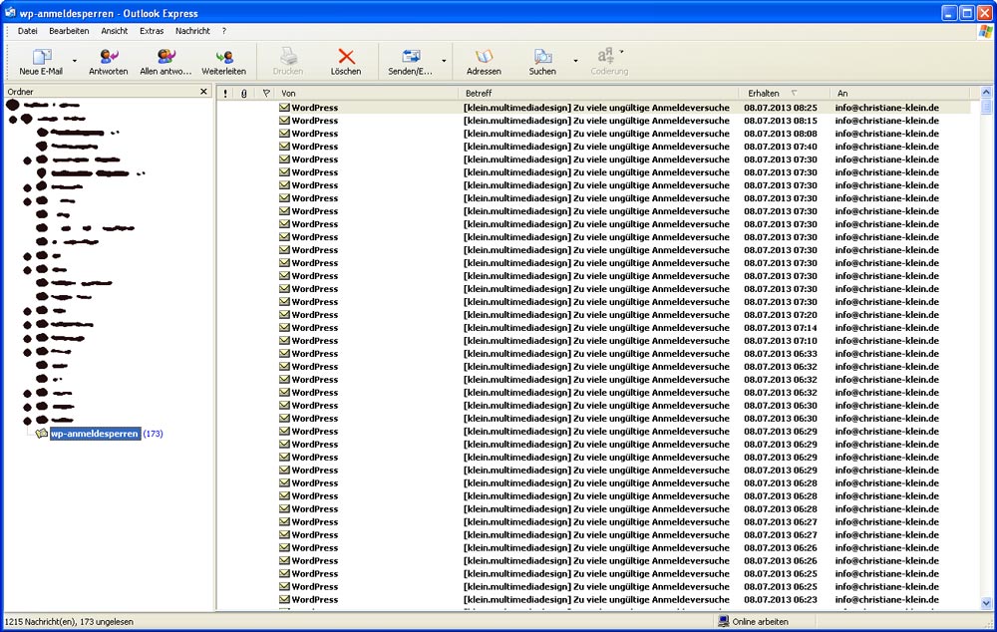Click the Weiterleiten forward icon
Viewport: 997px width, 632px height.
(223, 57)
